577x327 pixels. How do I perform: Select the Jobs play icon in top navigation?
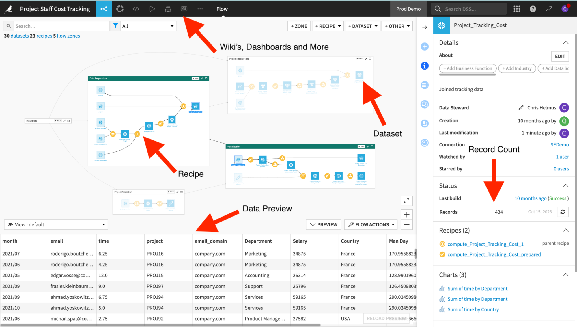point(152,9)
